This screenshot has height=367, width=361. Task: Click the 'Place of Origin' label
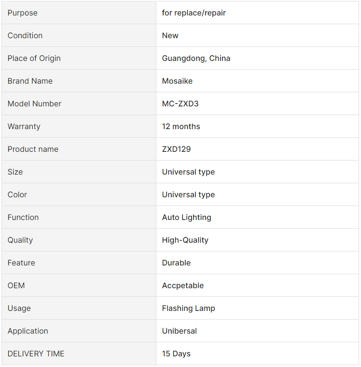[34, 59]
